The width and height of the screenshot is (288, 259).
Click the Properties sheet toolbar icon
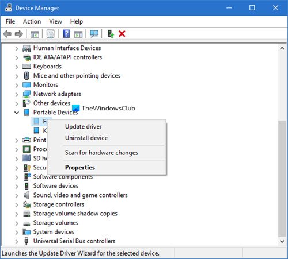[51, 34]
